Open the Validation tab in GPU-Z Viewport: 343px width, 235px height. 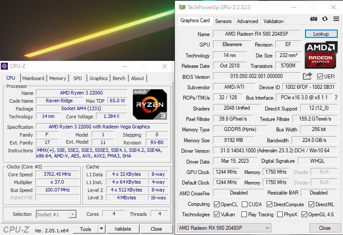273,21
